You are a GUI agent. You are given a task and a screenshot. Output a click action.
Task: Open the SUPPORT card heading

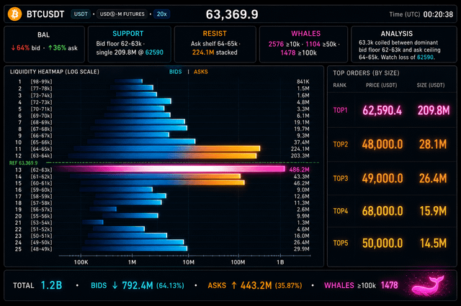[128, 34]
